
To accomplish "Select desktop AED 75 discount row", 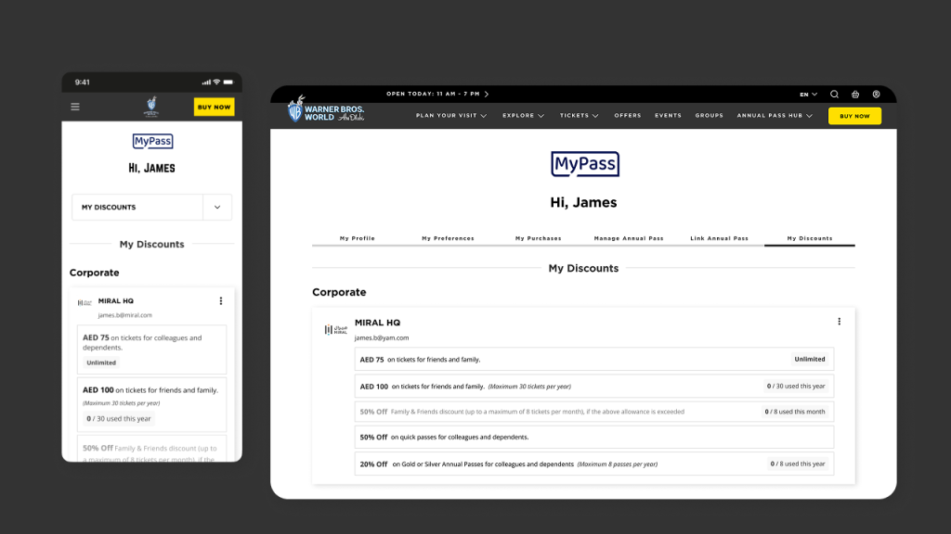I will point(594,359).
